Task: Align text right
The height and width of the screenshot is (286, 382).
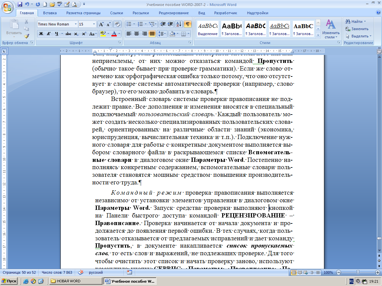Action: click(145, 34)
